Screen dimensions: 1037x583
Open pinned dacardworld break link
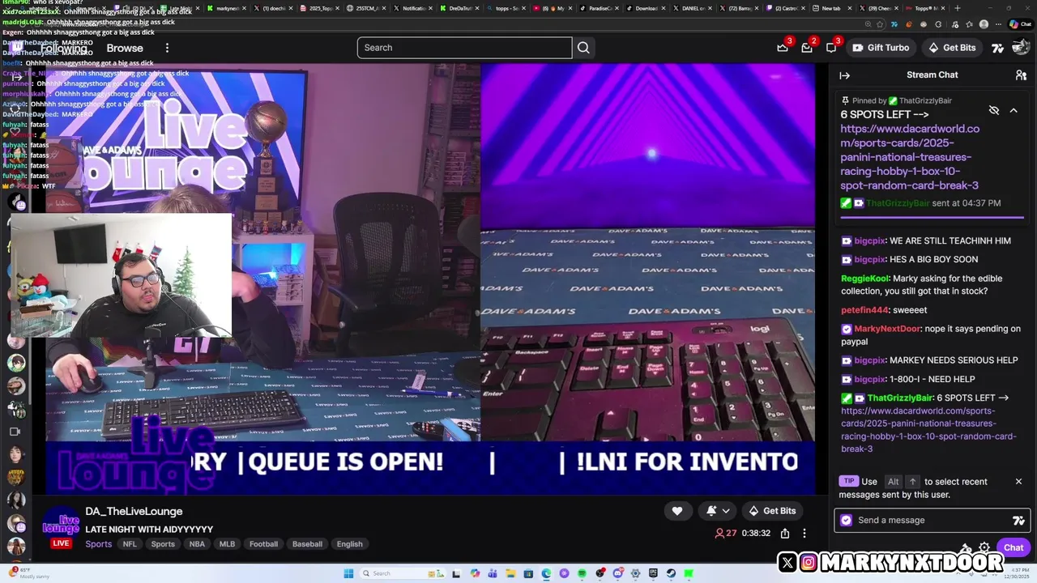(x=910, y=157)
